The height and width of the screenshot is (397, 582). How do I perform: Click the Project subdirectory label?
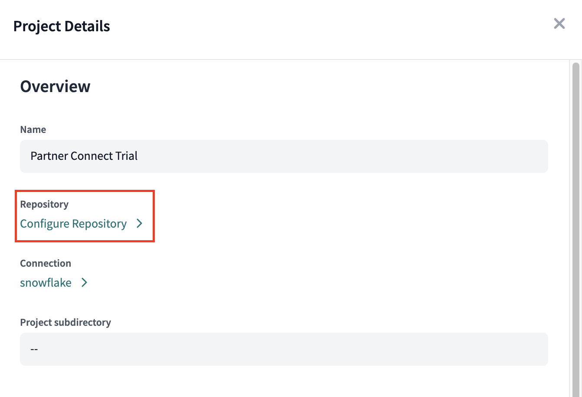(x=65, y=322)
